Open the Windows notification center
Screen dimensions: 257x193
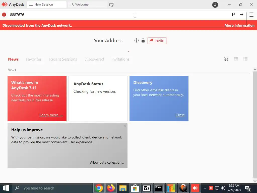click(247, 188)
